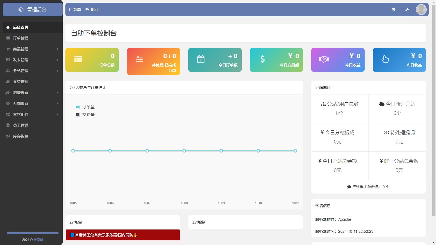Click the calendar icon on 今日订单数 card
Image resolution: width=436 pixels, height=245 pixels.
click(201, 58)
